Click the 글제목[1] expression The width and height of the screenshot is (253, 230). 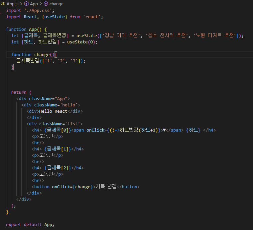pos(58,149)
